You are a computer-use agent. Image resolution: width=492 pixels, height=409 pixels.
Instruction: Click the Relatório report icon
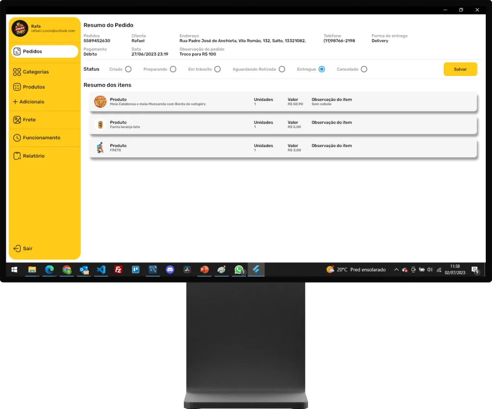17,156
